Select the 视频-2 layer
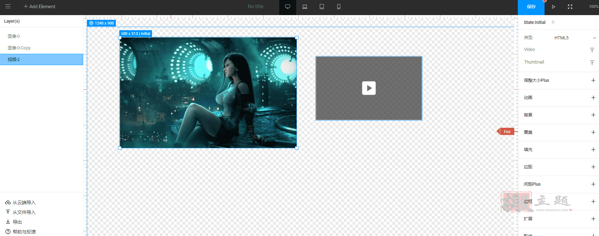 (x=42, y=59)
